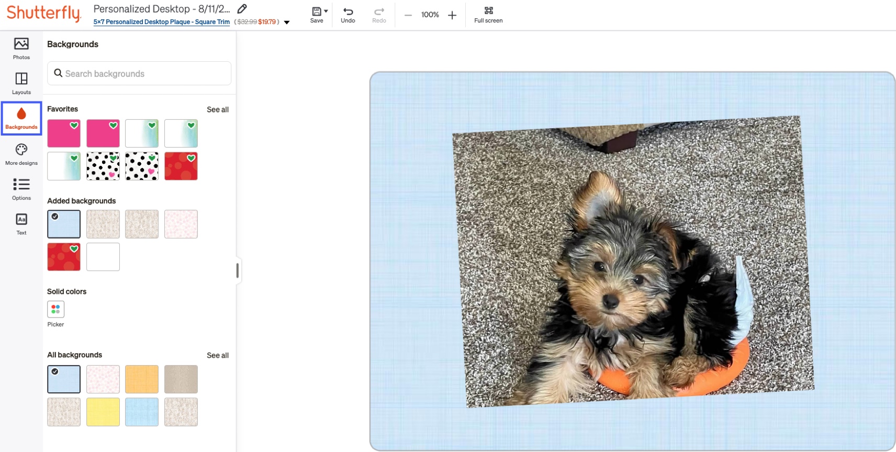Select second beige floral added background
This screenshot has width=896, height=452.
pos(103,224)
